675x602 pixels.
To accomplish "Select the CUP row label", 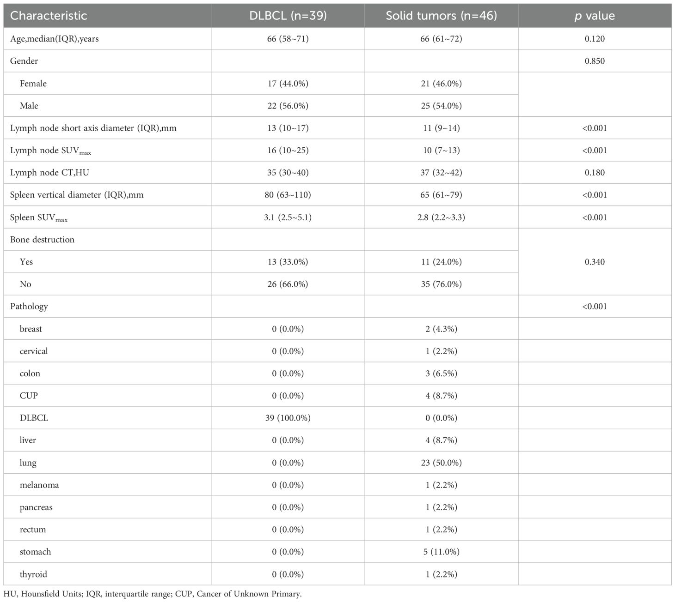I will click(x=29, y=396).
